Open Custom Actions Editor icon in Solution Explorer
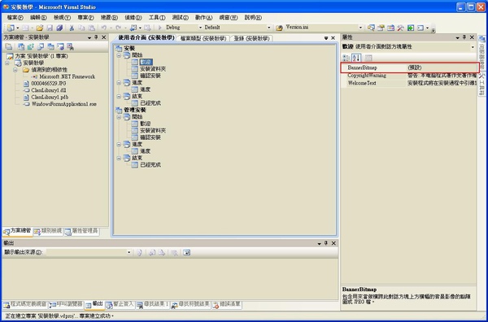Viewport: 488px width, 322px height. (60, 47)
